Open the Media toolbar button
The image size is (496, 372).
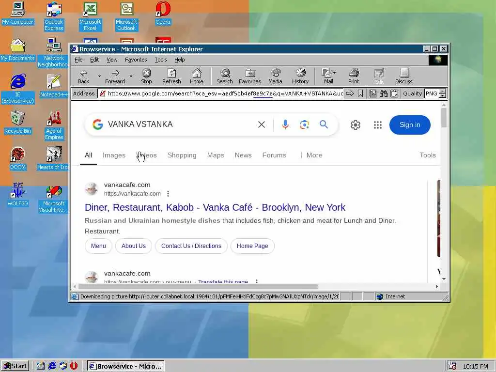tap(275, 76)
